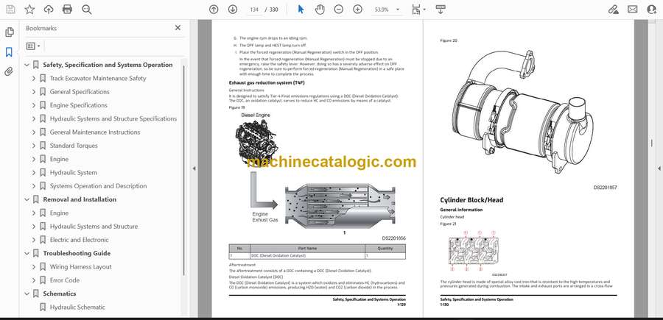Expand the General Specifications bookmark
The image size is (663, 320).
coord(34,92)
